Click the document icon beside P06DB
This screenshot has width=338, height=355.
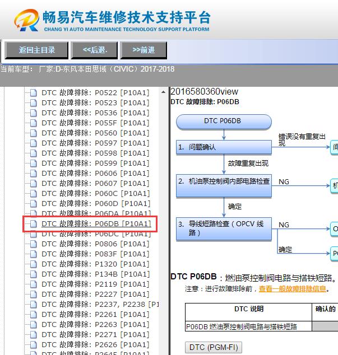[33, 223]
